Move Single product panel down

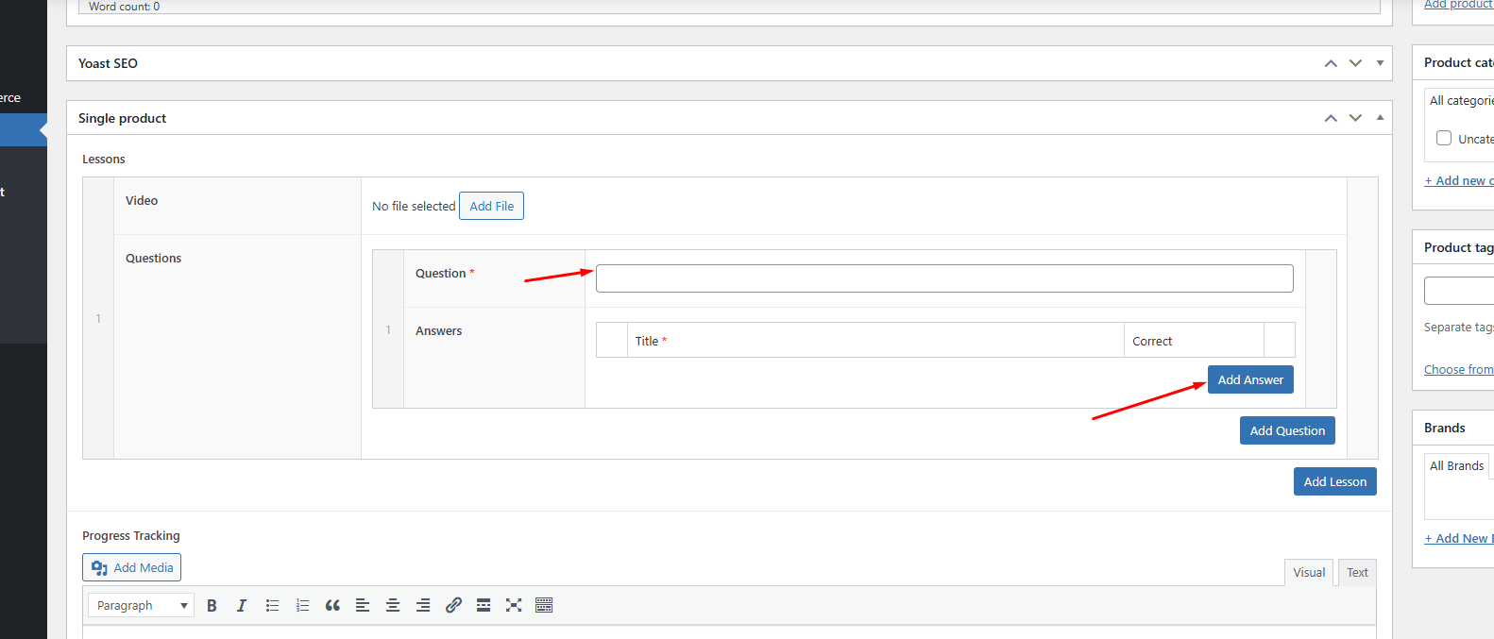click(1355, 118)
